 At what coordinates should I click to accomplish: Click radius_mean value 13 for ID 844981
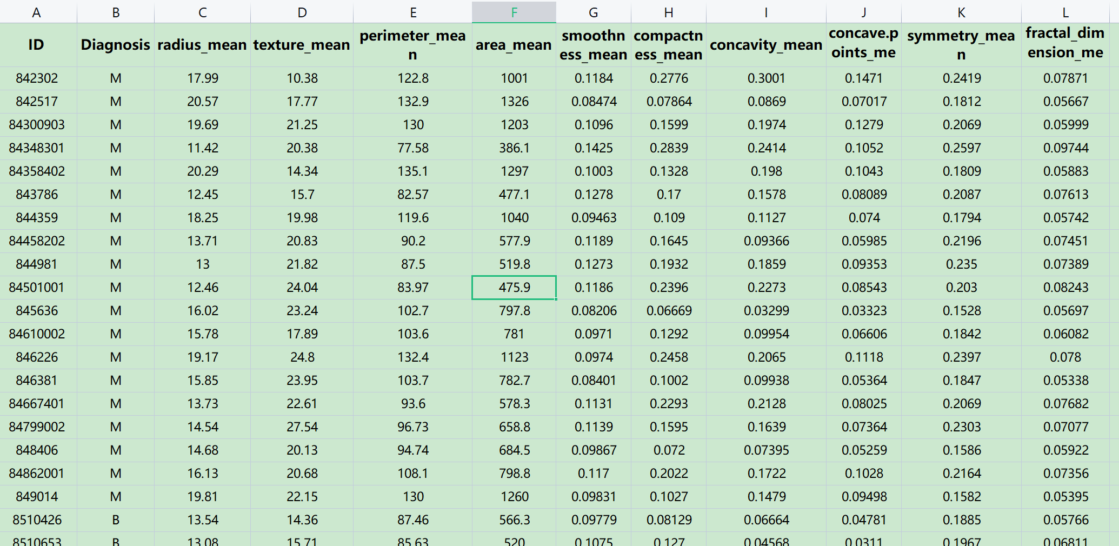click(x=202, y=264)
